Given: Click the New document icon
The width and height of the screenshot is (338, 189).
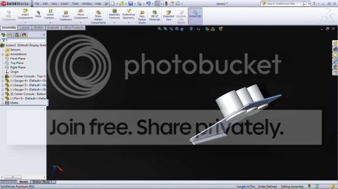Looking at the screenshot, I should 113,3.
